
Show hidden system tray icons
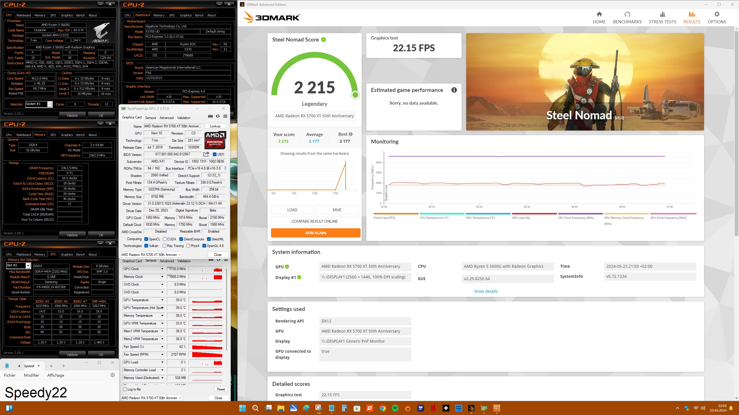[x=677, y=408]
